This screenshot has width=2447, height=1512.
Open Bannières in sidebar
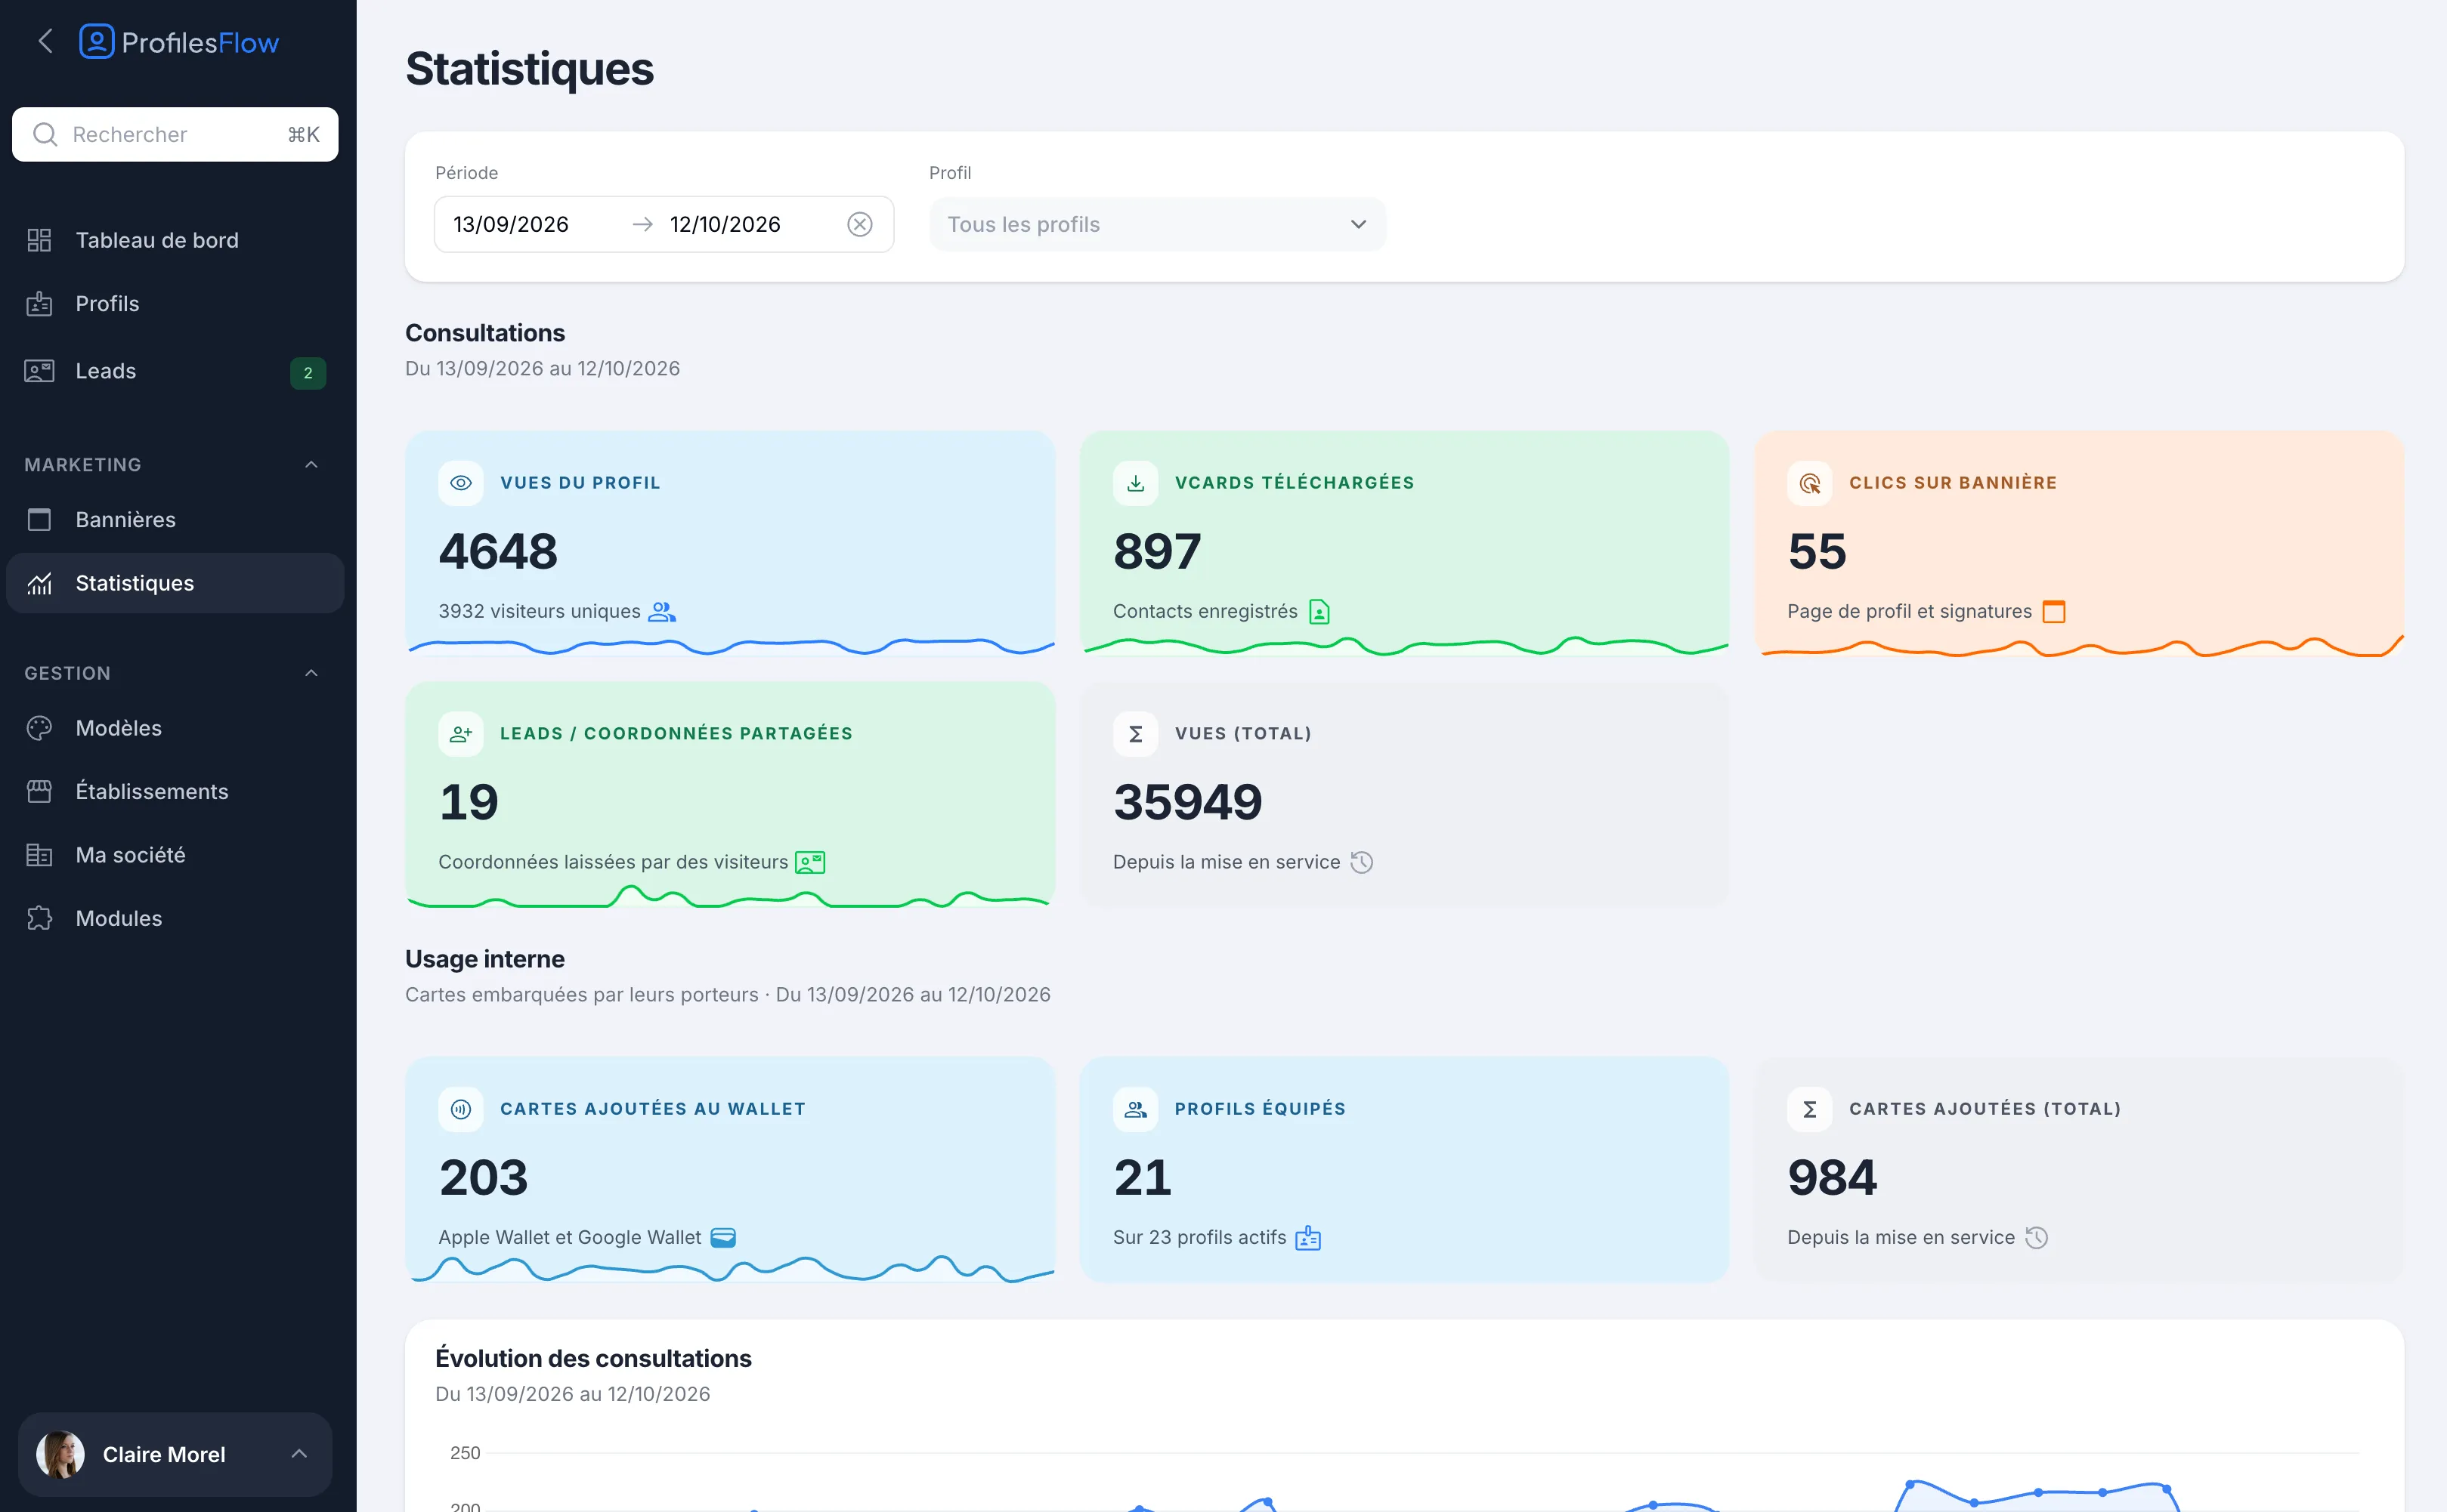coord(175,519)
